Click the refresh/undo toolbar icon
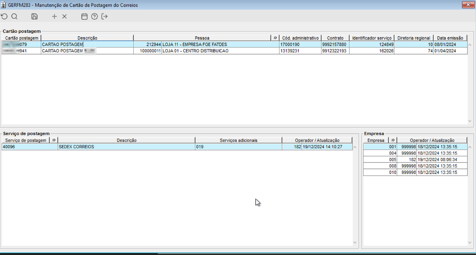 (x=4, y=16)
